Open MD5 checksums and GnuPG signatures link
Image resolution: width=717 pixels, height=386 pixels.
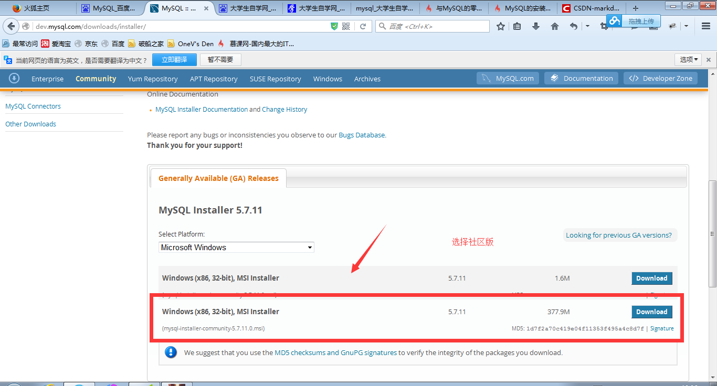336,352
